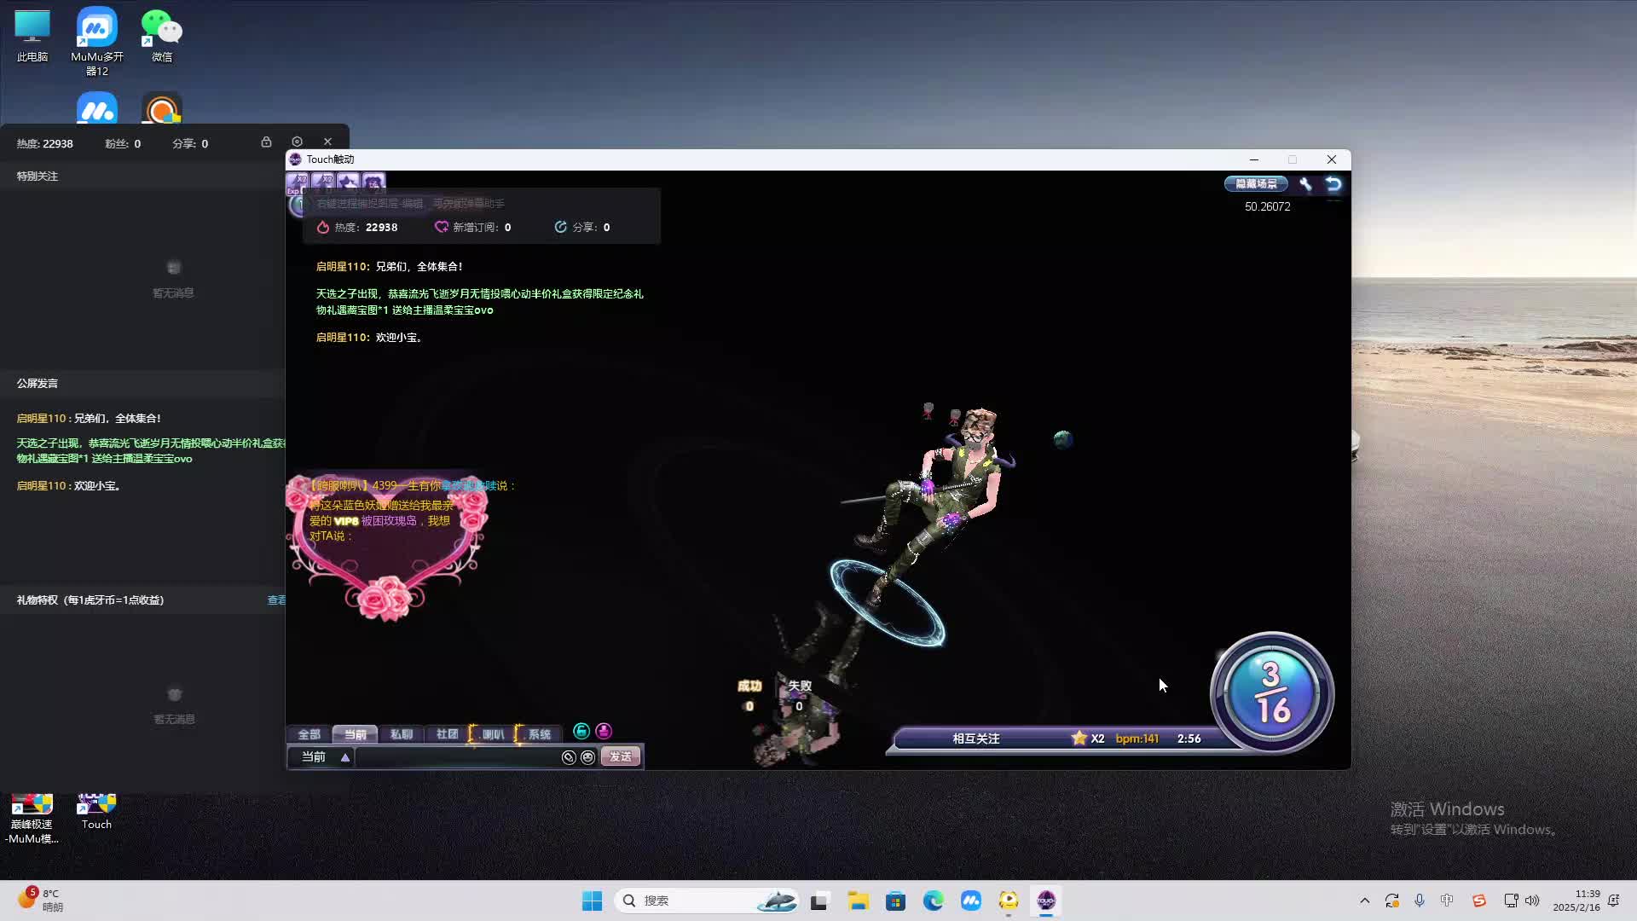Click the settings gear in streaming panel header
Viewport: 1637px width, 921px height.
click(x=297, y=142)
